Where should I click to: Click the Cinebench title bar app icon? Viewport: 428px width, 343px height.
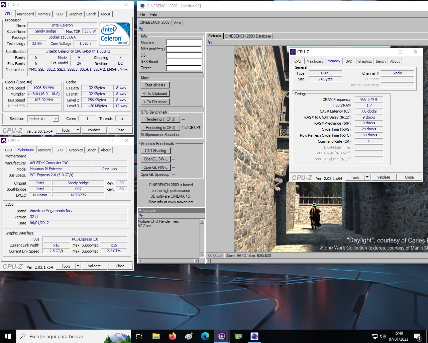tap(142, 6)
